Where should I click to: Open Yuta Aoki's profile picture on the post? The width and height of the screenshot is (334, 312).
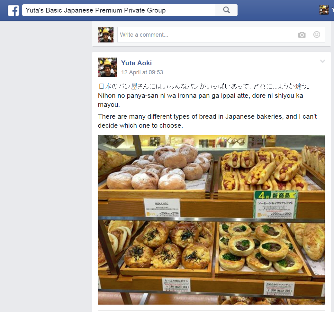tap(108, 67)
